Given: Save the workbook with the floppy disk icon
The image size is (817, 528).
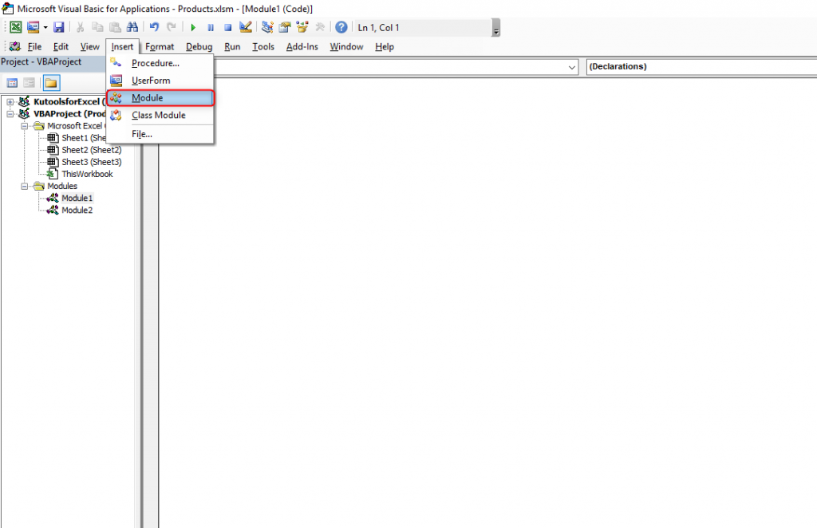Looking at the screenshot, I should pos(59,27).
